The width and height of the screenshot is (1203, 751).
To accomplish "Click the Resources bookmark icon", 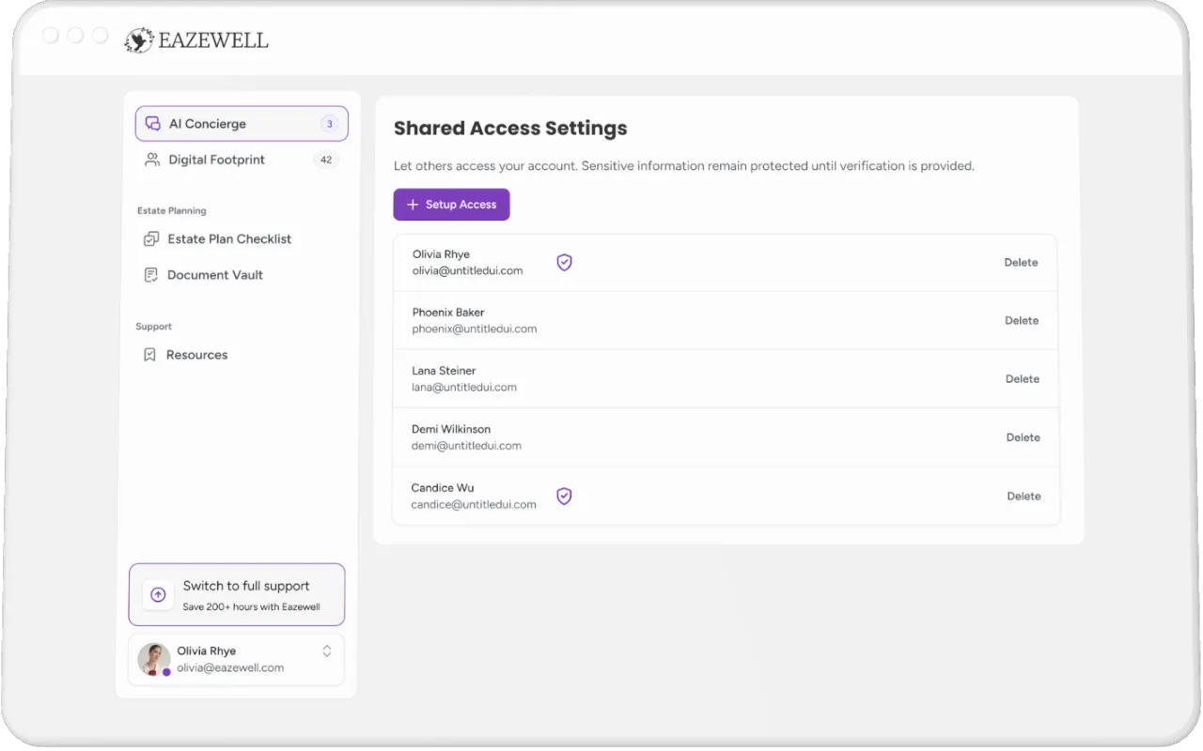I will [149, 355].
